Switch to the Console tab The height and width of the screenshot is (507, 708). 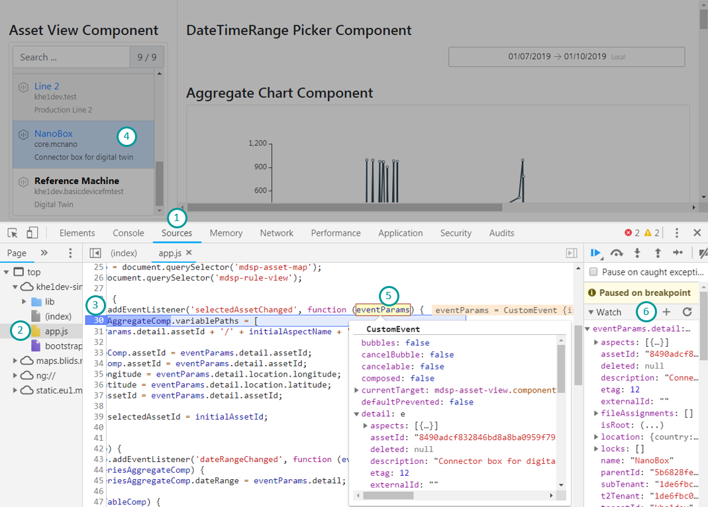coord(128,233)
